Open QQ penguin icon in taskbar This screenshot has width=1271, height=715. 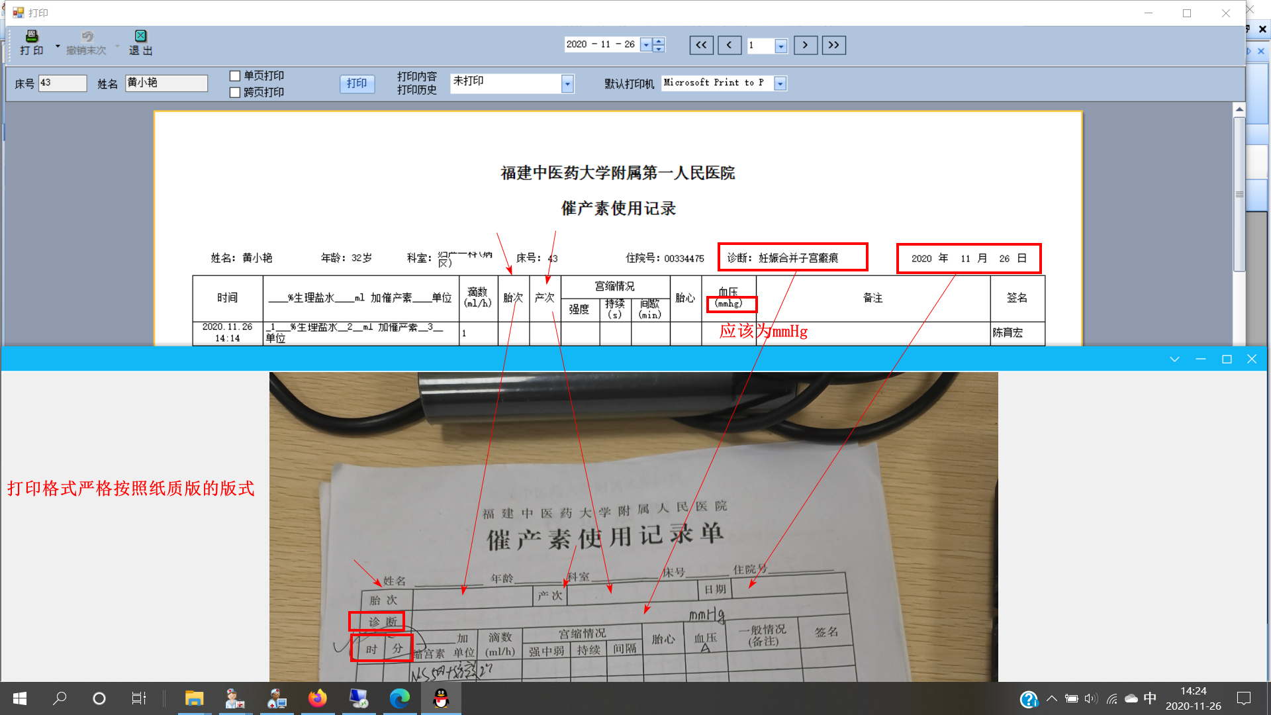coord(441,698)
